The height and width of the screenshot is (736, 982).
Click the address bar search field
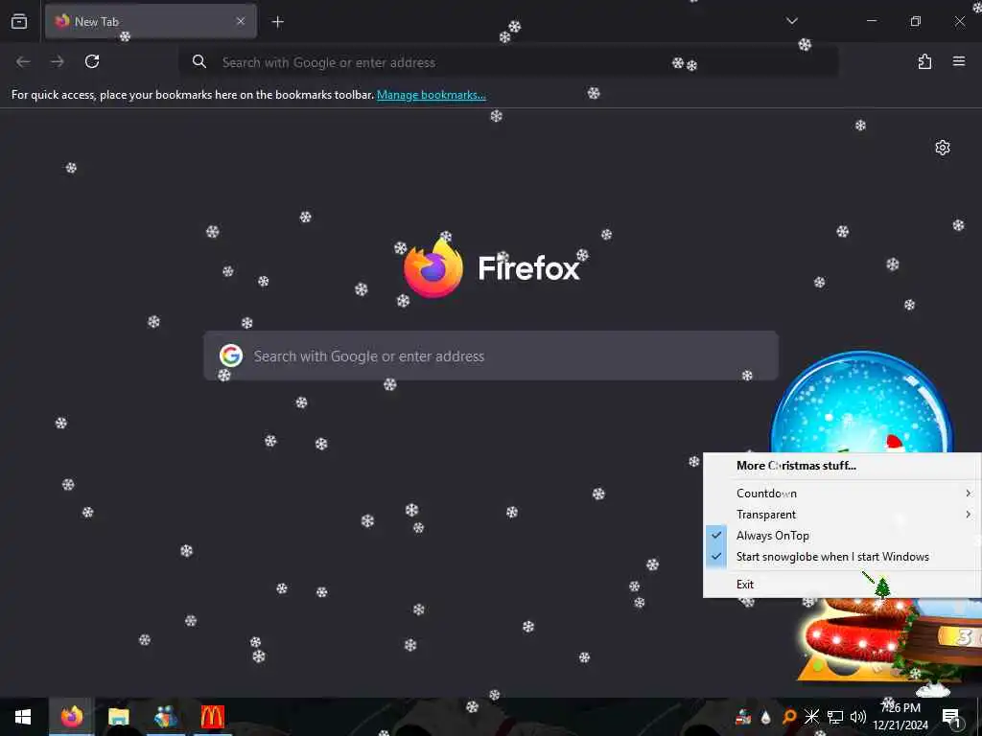coord(508,62)
